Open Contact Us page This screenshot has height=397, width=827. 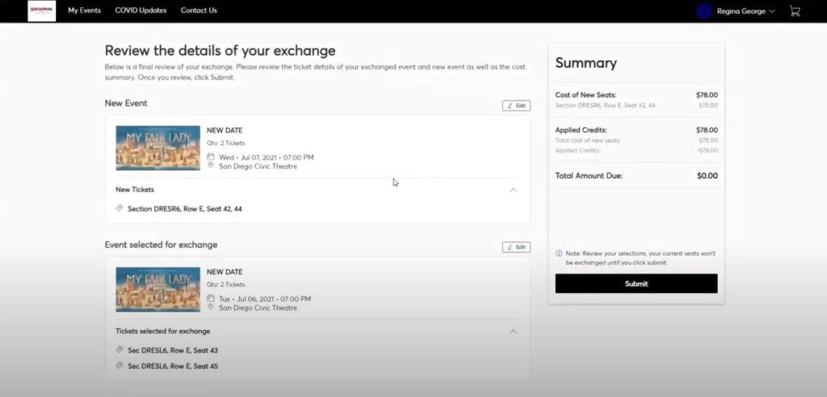(x=199, y=10)
